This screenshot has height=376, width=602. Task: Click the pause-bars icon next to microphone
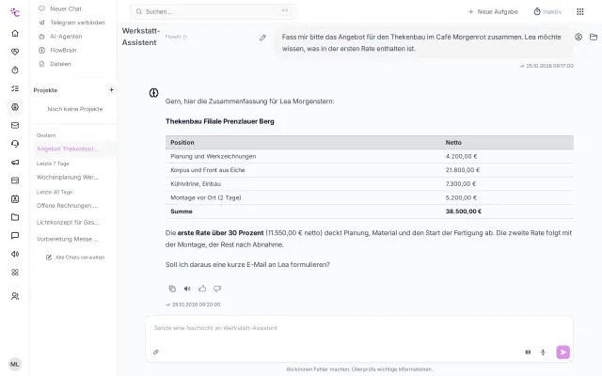(528, 352)
